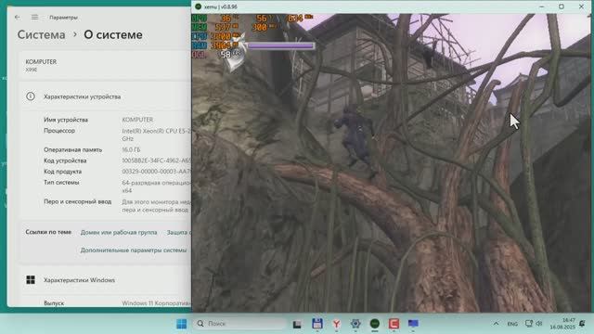Open the Task View taskbar icon
Screen dimensions: 594x334
[x=297, y=324]
